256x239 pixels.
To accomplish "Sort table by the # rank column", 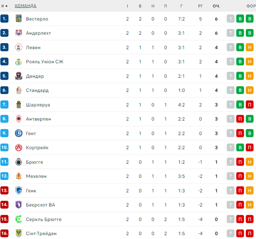I will (3, 6).
